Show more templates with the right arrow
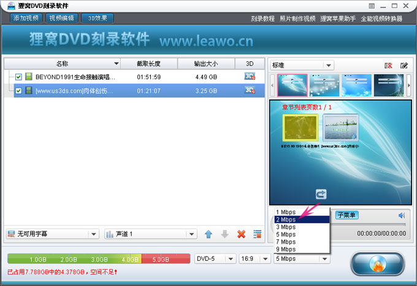The width and height of the screenshot is (417, 286). pyautogui.click(x=409, y=85)
